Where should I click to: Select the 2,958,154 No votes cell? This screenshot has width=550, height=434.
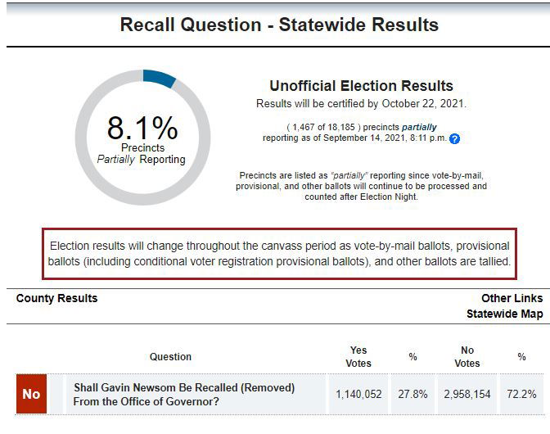click(x=467, y=394)
